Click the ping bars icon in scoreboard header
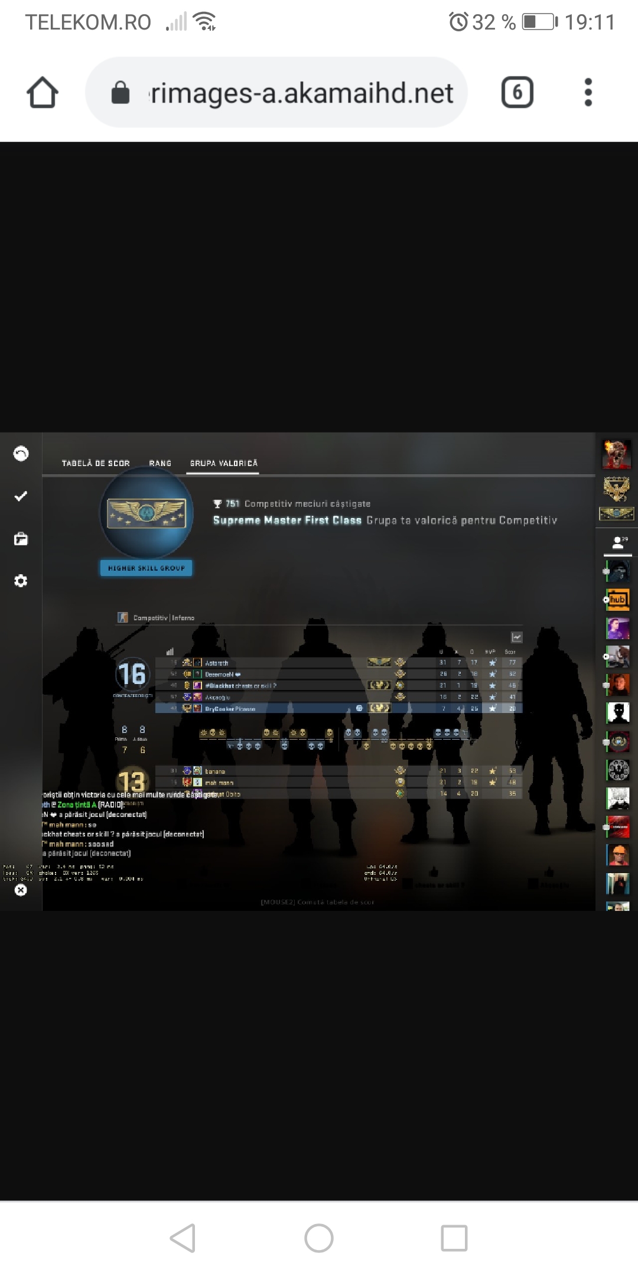The image size is (638, 1276). pyautogui.click(x=170, y=652)
